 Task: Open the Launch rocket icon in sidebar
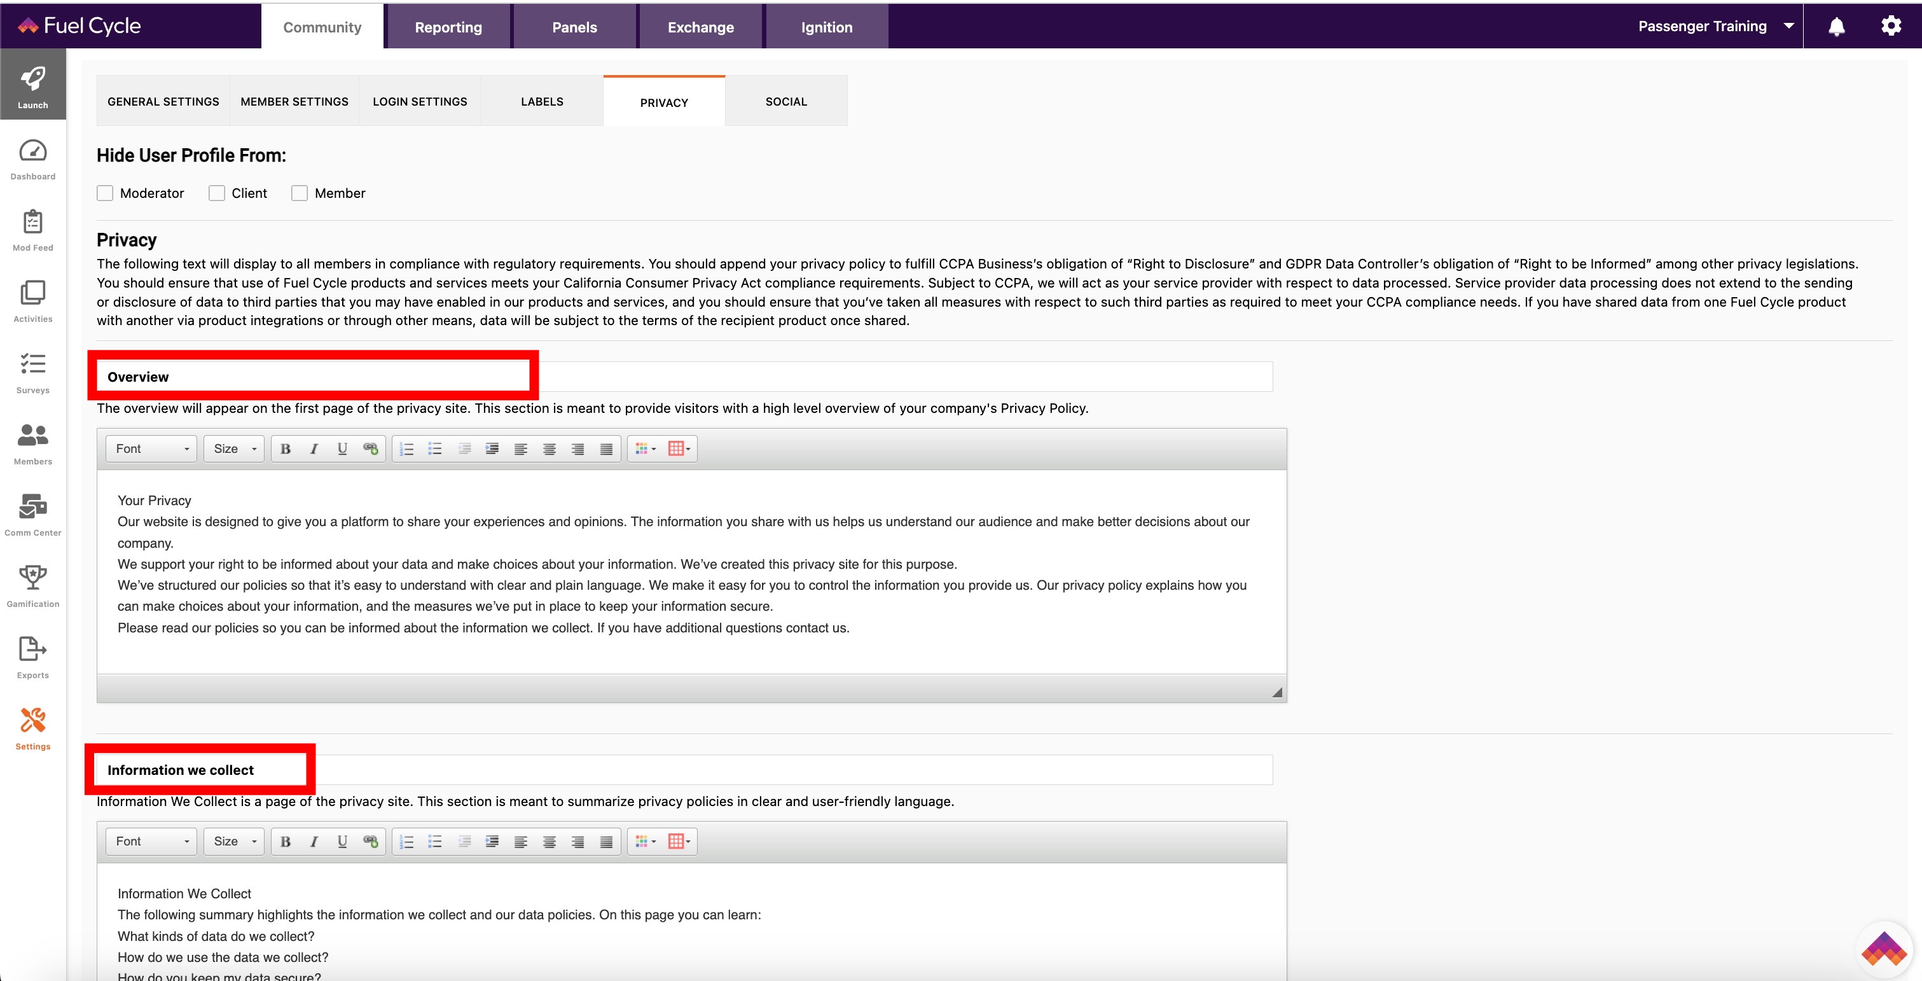click(x=33, y=85)
